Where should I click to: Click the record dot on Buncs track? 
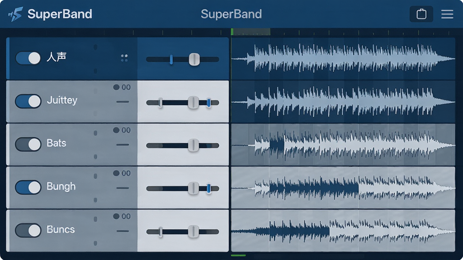tap(116, 216)
